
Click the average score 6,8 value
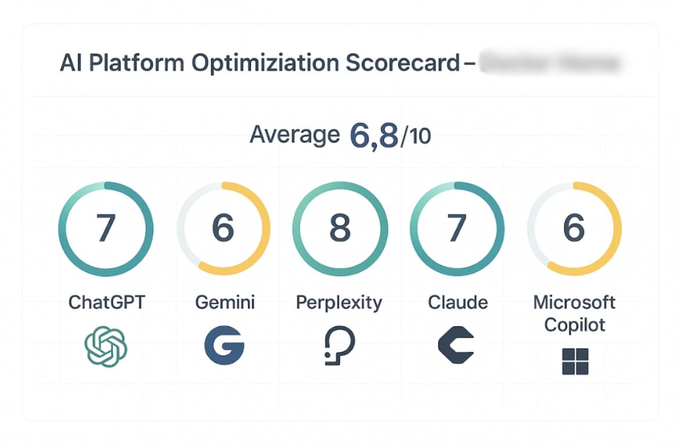[374, 136]
